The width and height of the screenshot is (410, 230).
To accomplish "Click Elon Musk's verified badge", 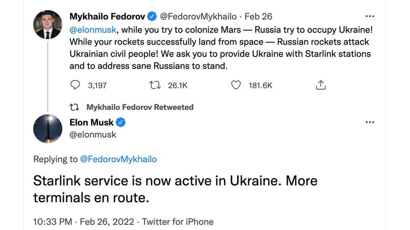I will pyautogui.click(x=121, y=122).
